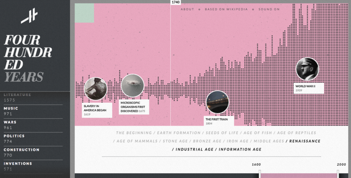This screenshot has width=351, height=178.
Task: Jump to Seeds of Life era
Action: click(x=222, y=133)
